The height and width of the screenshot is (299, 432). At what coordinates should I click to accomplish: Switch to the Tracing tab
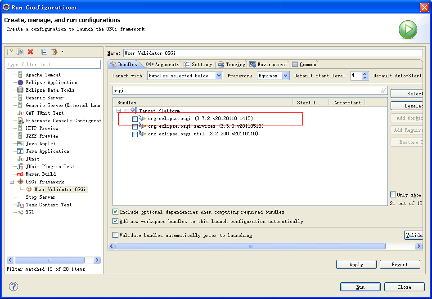click(x=232, y=64)
